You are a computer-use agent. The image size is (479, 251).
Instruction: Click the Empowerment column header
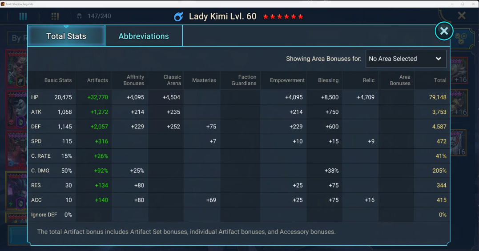[x=287, y=80]
